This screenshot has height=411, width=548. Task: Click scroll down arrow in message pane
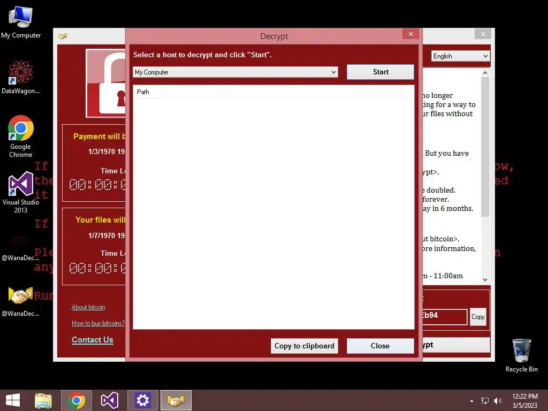[485, 279]
